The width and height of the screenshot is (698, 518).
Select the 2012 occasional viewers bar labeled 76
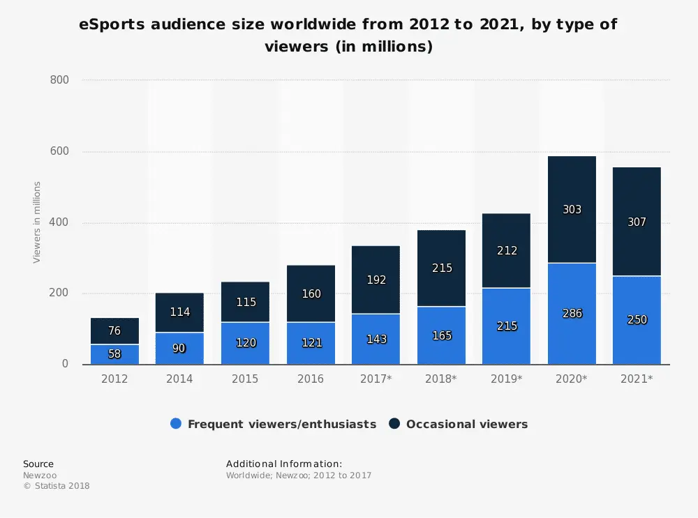click(x=115, y=330)
